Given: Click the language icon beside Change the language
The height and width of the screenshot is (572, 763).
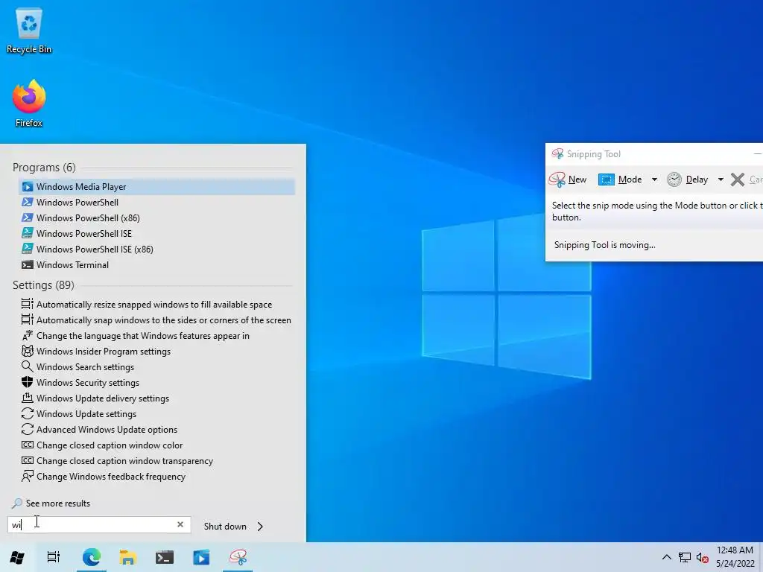Looking at the screenshot, I should 28,336.
